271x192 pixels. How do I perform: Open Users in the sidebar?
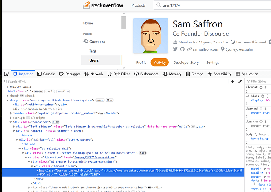click(101, 60)
